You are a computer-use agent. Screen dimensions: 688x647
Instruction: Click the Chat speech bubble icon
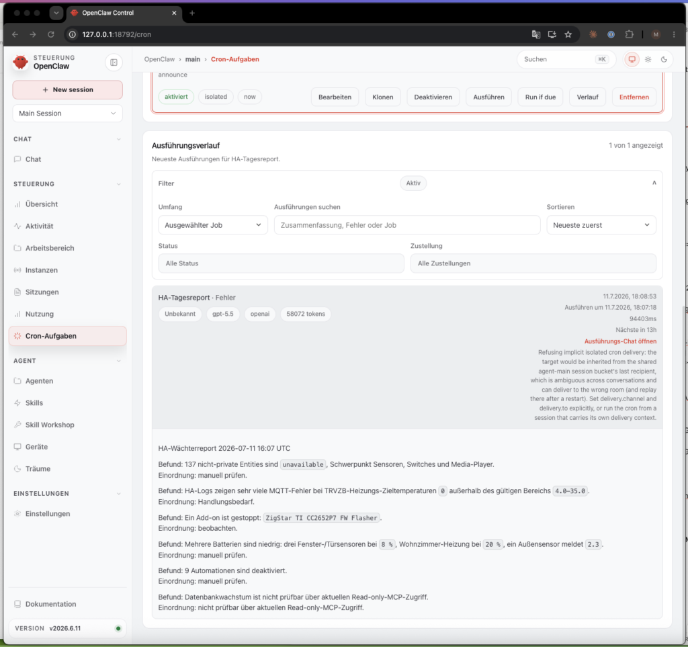17,159
